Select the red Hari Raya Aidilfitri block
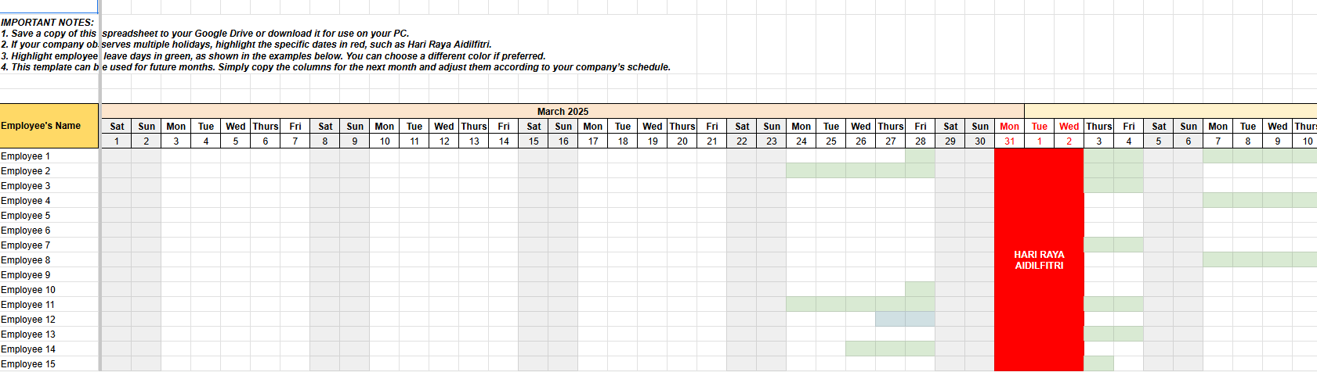This screenshot has height=372, width=1317. pos(1039,259)
